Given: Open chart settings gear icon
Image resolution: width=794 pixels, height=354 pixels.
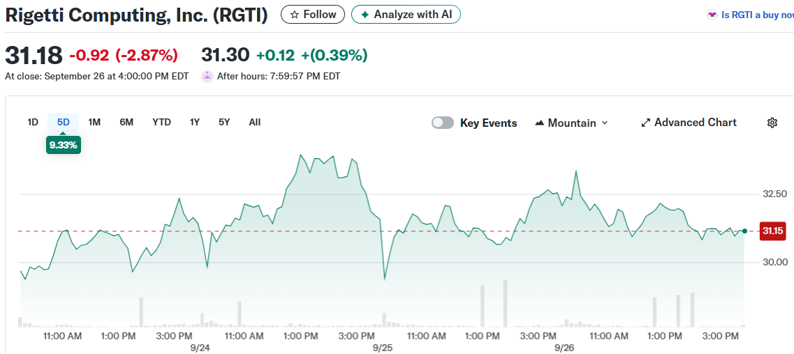Looking at the screenshot, I should tap(772, 123).
